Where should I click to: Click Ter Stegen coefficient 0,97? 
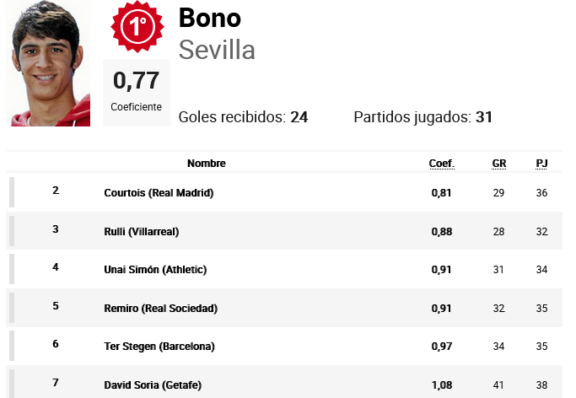click(442, 347)
